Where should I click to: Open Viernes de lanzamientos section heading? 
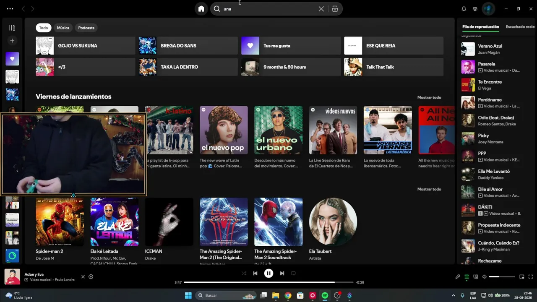pyautogui.click(x=73, y=97)
